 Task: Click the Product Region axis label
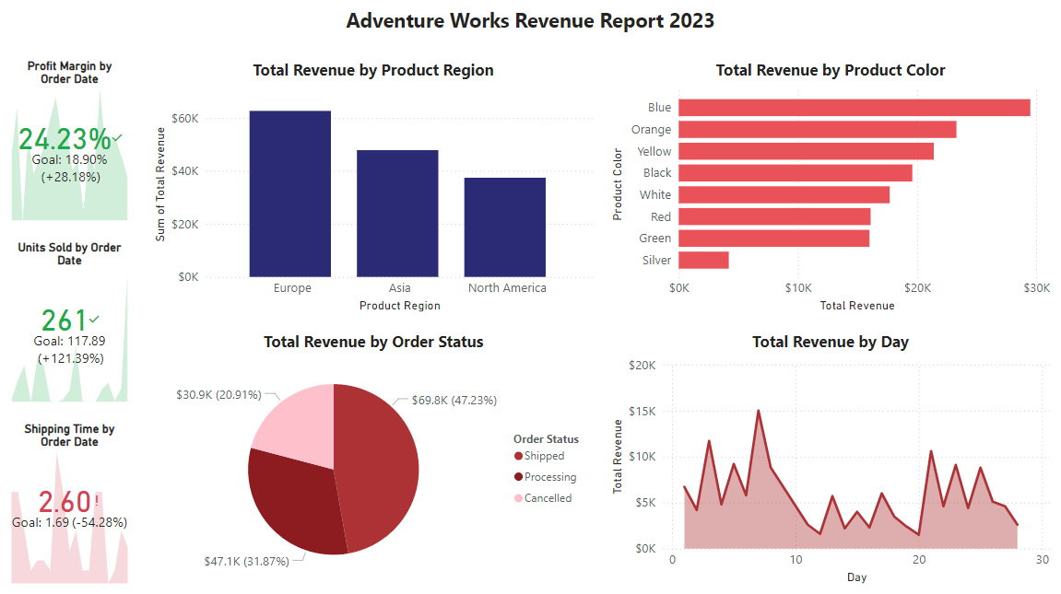(x=399, y=306)
